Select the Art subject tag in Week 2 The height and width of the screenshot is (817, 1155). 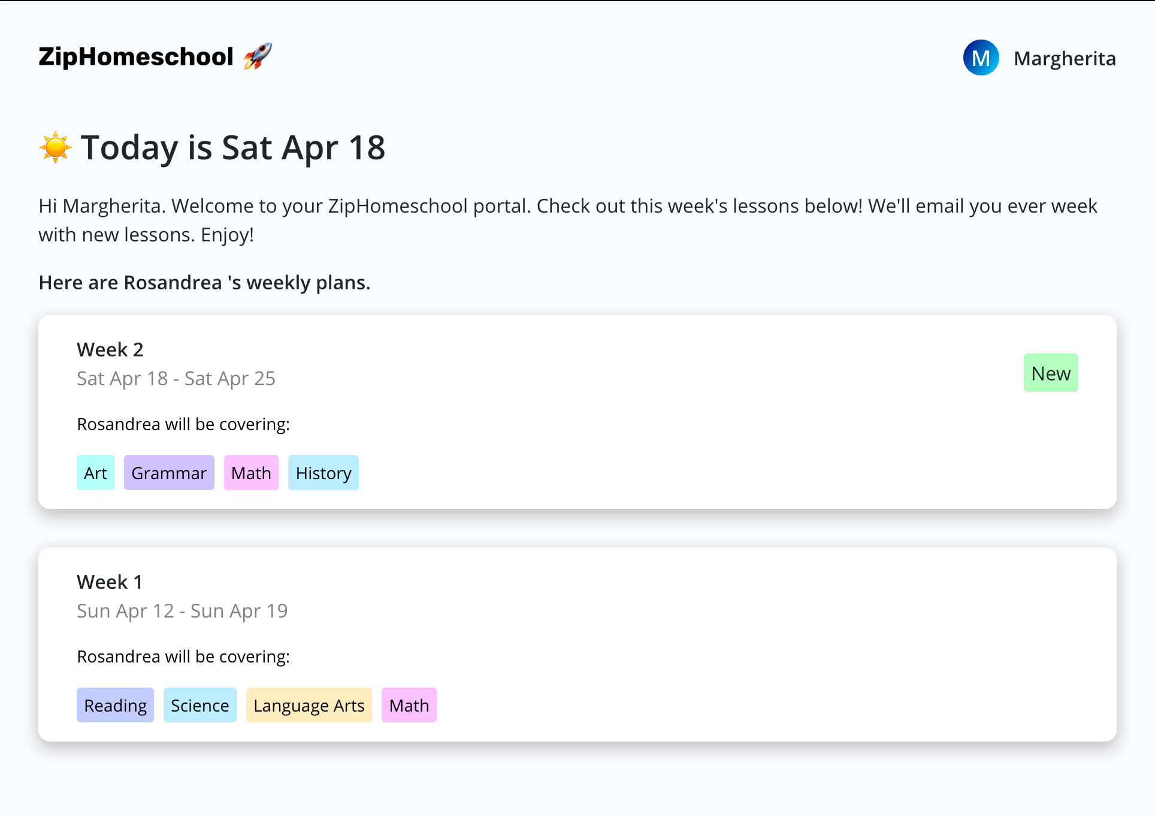click(x=95, y=473)
